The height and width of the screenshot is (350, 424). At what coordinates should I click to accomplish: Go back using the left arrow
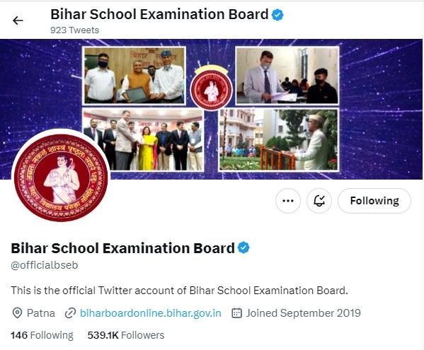(18, 21)
